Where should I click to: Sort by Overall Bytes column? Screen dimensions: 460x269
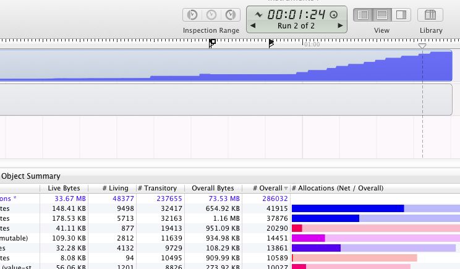pyautogui.click(x=213, y=188)
